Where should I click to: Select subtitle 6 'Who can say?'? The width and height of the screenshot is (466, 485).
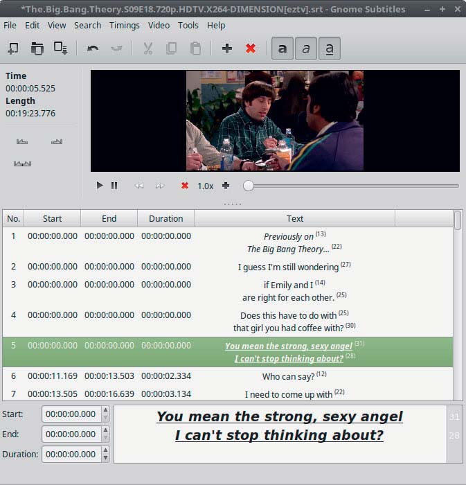(x=228, y=376)
